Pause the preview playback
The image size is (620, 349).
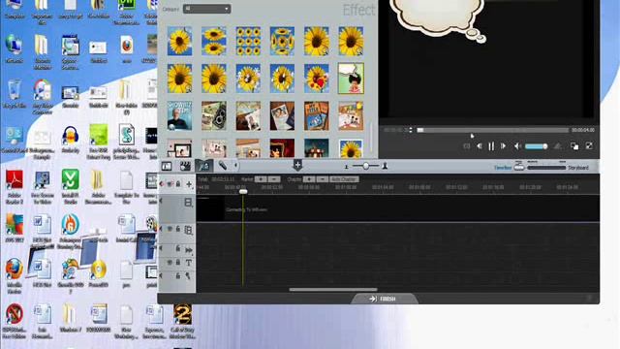click(491, 146)
